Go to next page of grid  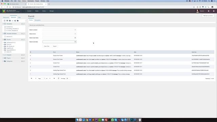[x=50, y=78]
